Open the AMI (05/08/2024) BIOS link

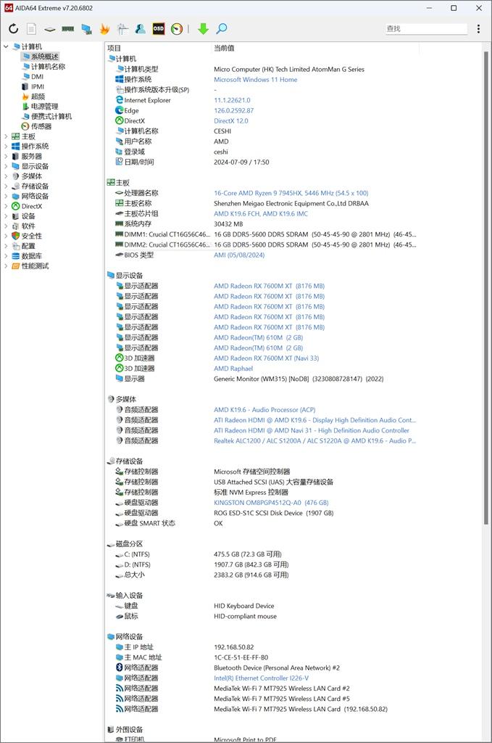coord(239,255)
